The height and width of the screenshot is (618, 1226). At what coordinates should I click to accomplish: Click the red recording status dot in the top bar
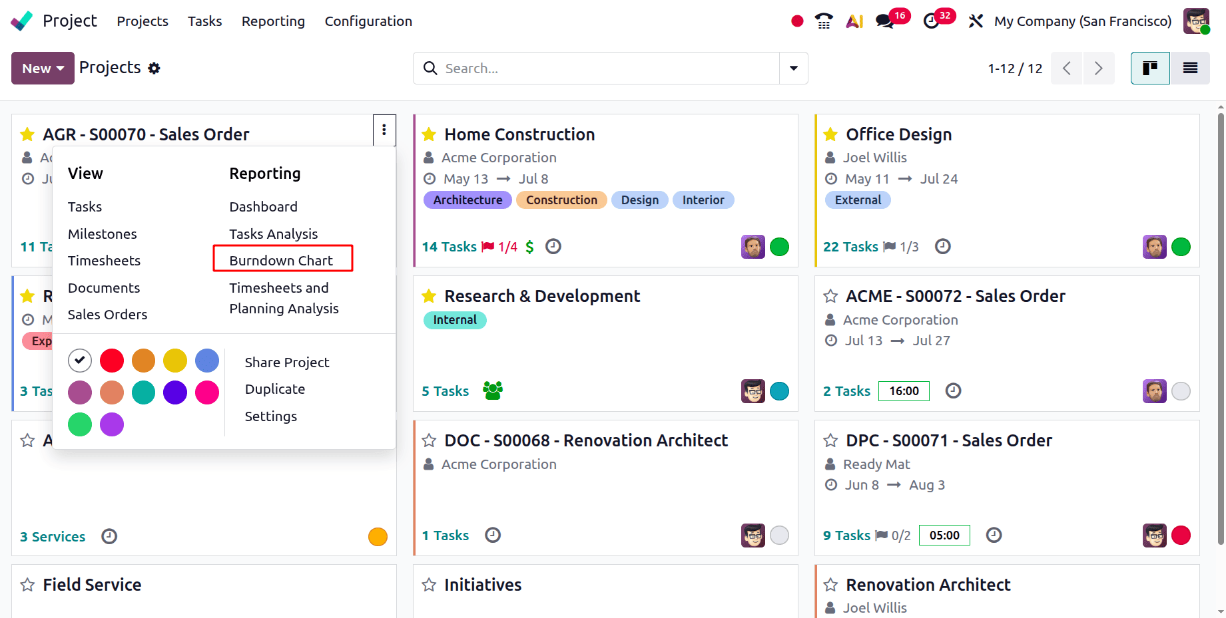(x=797, y=21)
